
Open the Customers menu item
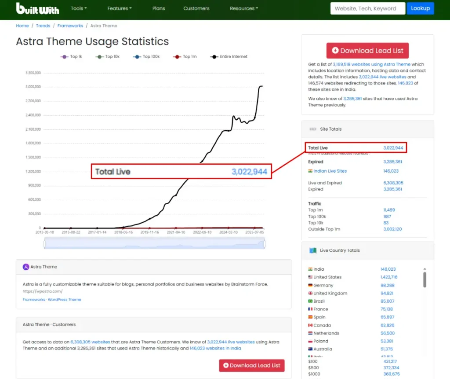(x=196, y=8)
